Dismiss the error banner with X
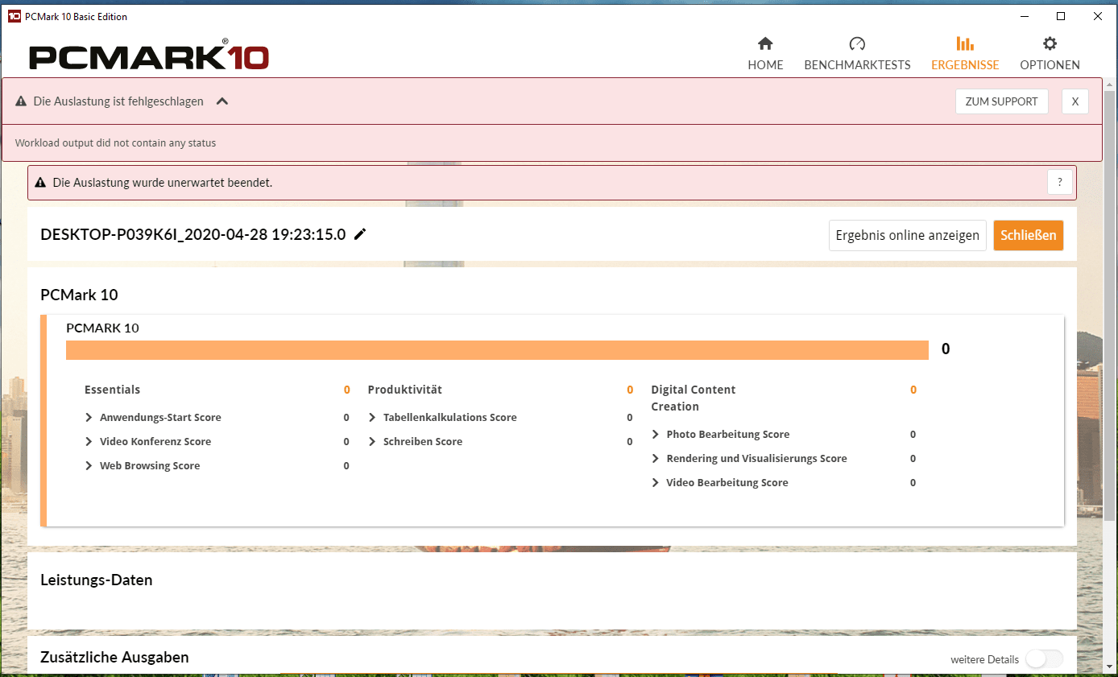The height and width of the screenshot is (677, 1118). (x=1075, y=101)
